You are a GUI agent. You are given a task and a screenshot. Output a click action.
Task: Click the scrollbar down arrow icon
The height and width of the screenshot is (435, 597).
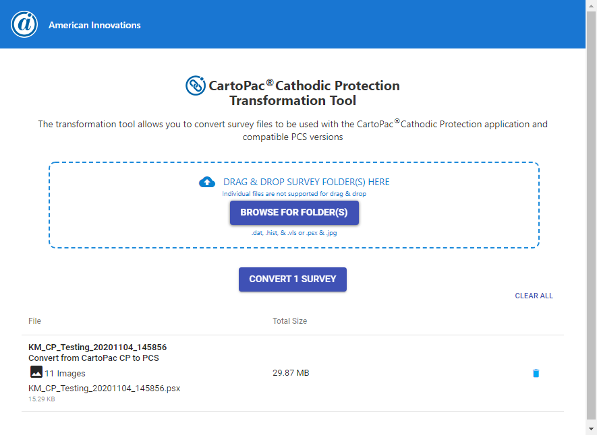tap(592, 430)
